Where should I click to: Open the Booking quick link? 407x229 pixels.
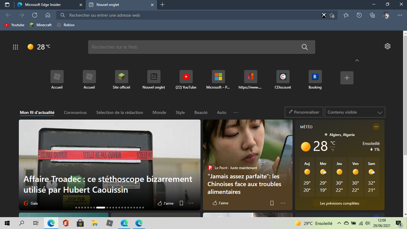(315, 80)
